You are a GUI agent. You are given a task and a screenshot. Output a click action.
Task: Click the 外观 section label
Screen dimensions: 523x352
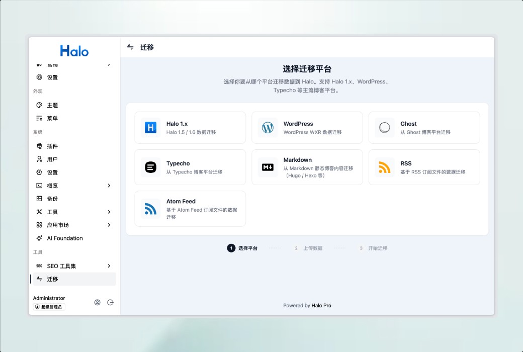click(38, 91)
